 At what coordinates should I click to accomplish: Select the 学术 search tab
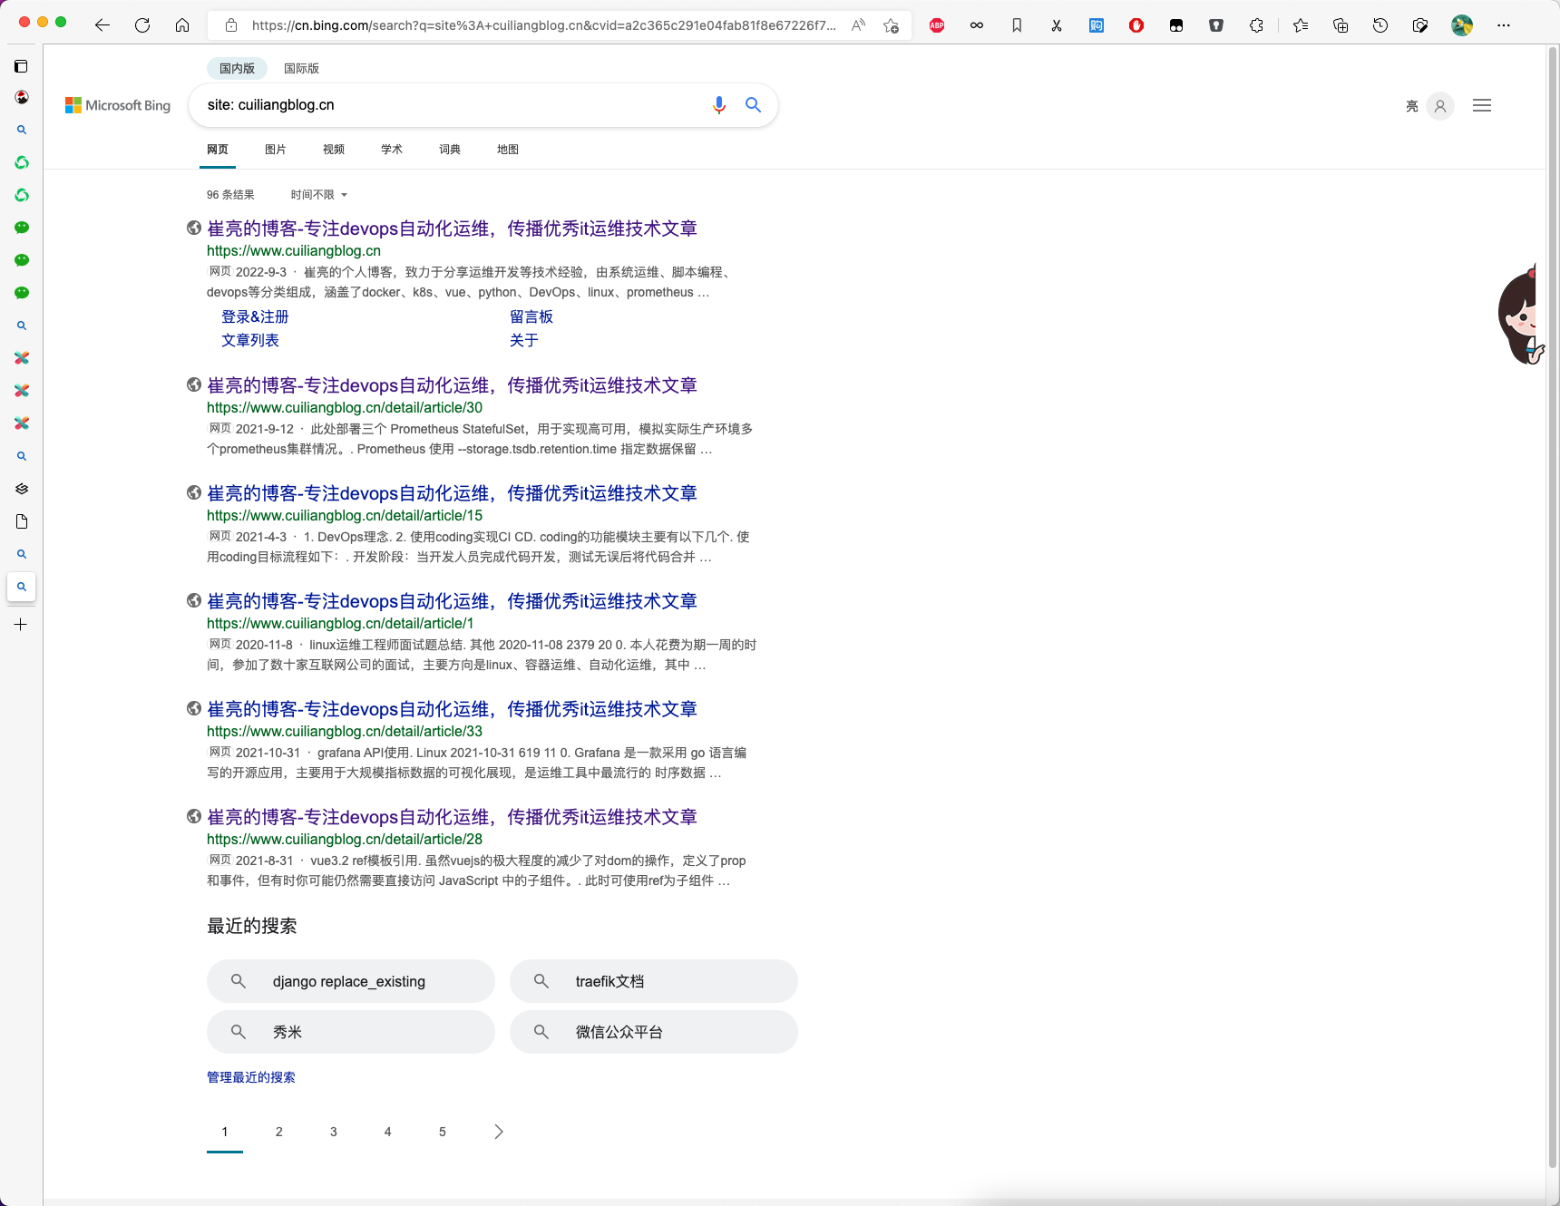point(392,150)
